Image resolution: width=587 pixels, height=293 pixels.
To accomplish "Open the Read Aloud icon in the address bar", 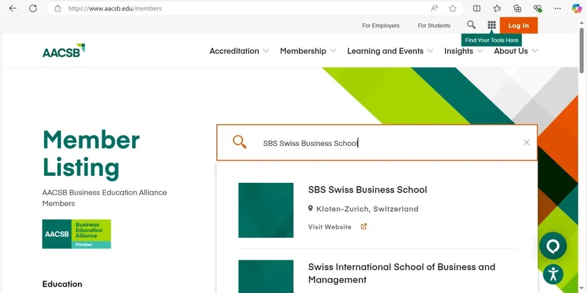I will click(x=434, y=8).
